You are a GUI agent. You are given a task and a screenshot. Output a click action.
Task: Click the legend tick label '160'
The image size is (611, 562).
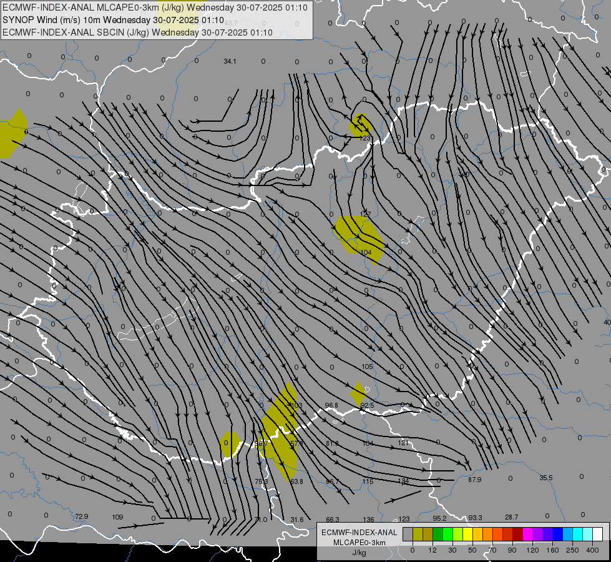click(552, 550)
